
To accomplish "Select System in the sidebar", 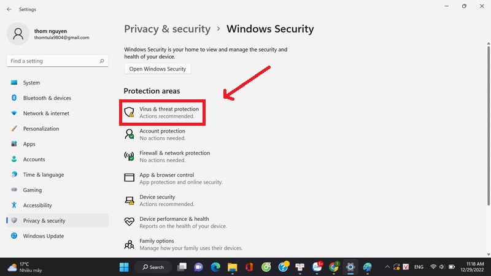I will pyautogui.click(x=31, y=83).
